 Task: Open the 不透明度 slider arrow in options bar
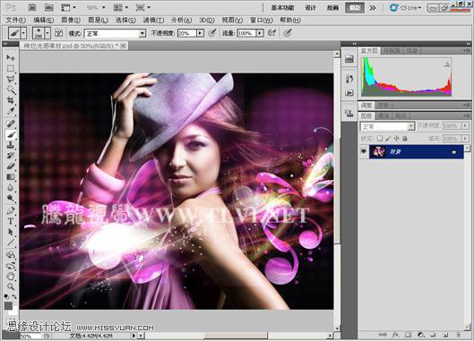click(200, 33)
